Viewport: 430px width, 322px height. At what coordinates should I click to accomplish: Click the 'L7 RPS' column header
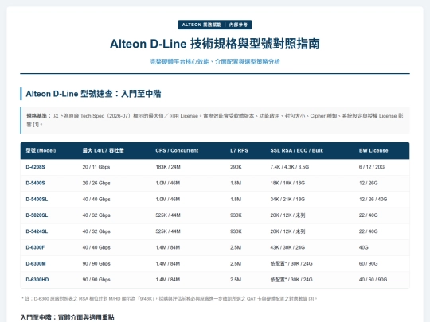(x=239, y=150)
